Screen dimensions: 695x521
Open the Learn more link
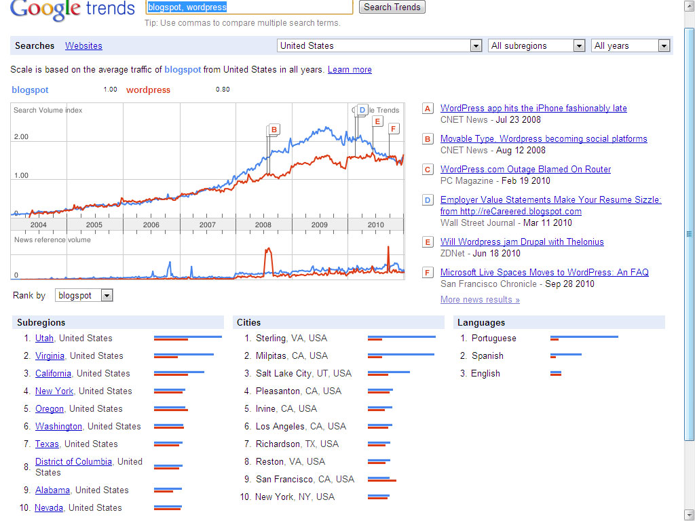pyautogui.click(x=350, y=70)
